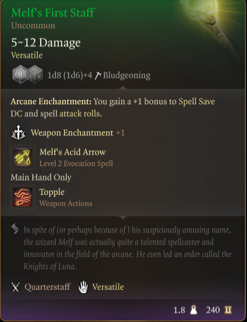Click the crossed-swords Quarterstaff icon
Image resolution: width=247 pixels, height=322 pixels.
point(16,287)
